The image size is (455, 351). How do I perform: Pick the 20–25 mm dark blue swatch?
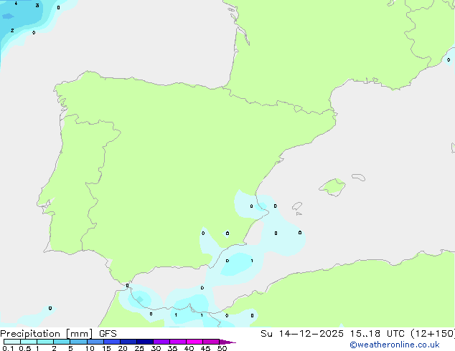tap(128, 342)
